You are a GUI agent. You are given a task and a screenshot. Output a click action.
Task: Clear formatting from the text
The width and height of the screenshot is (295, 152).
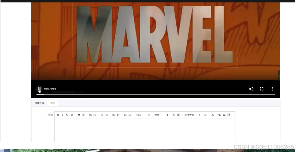pyautogui.click(x=212, y=115)
